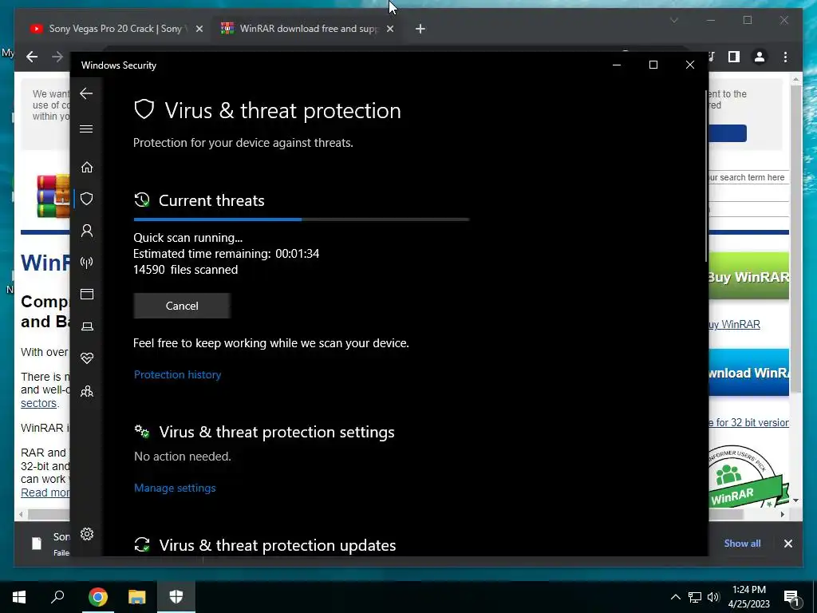Open Chrome tab search chevron
The height and width of the screenshot is (613, 817).
point(673,20)
